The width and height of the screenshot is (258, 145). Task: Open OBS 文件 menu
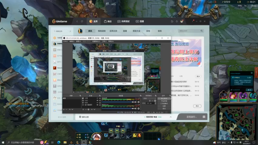65,42
